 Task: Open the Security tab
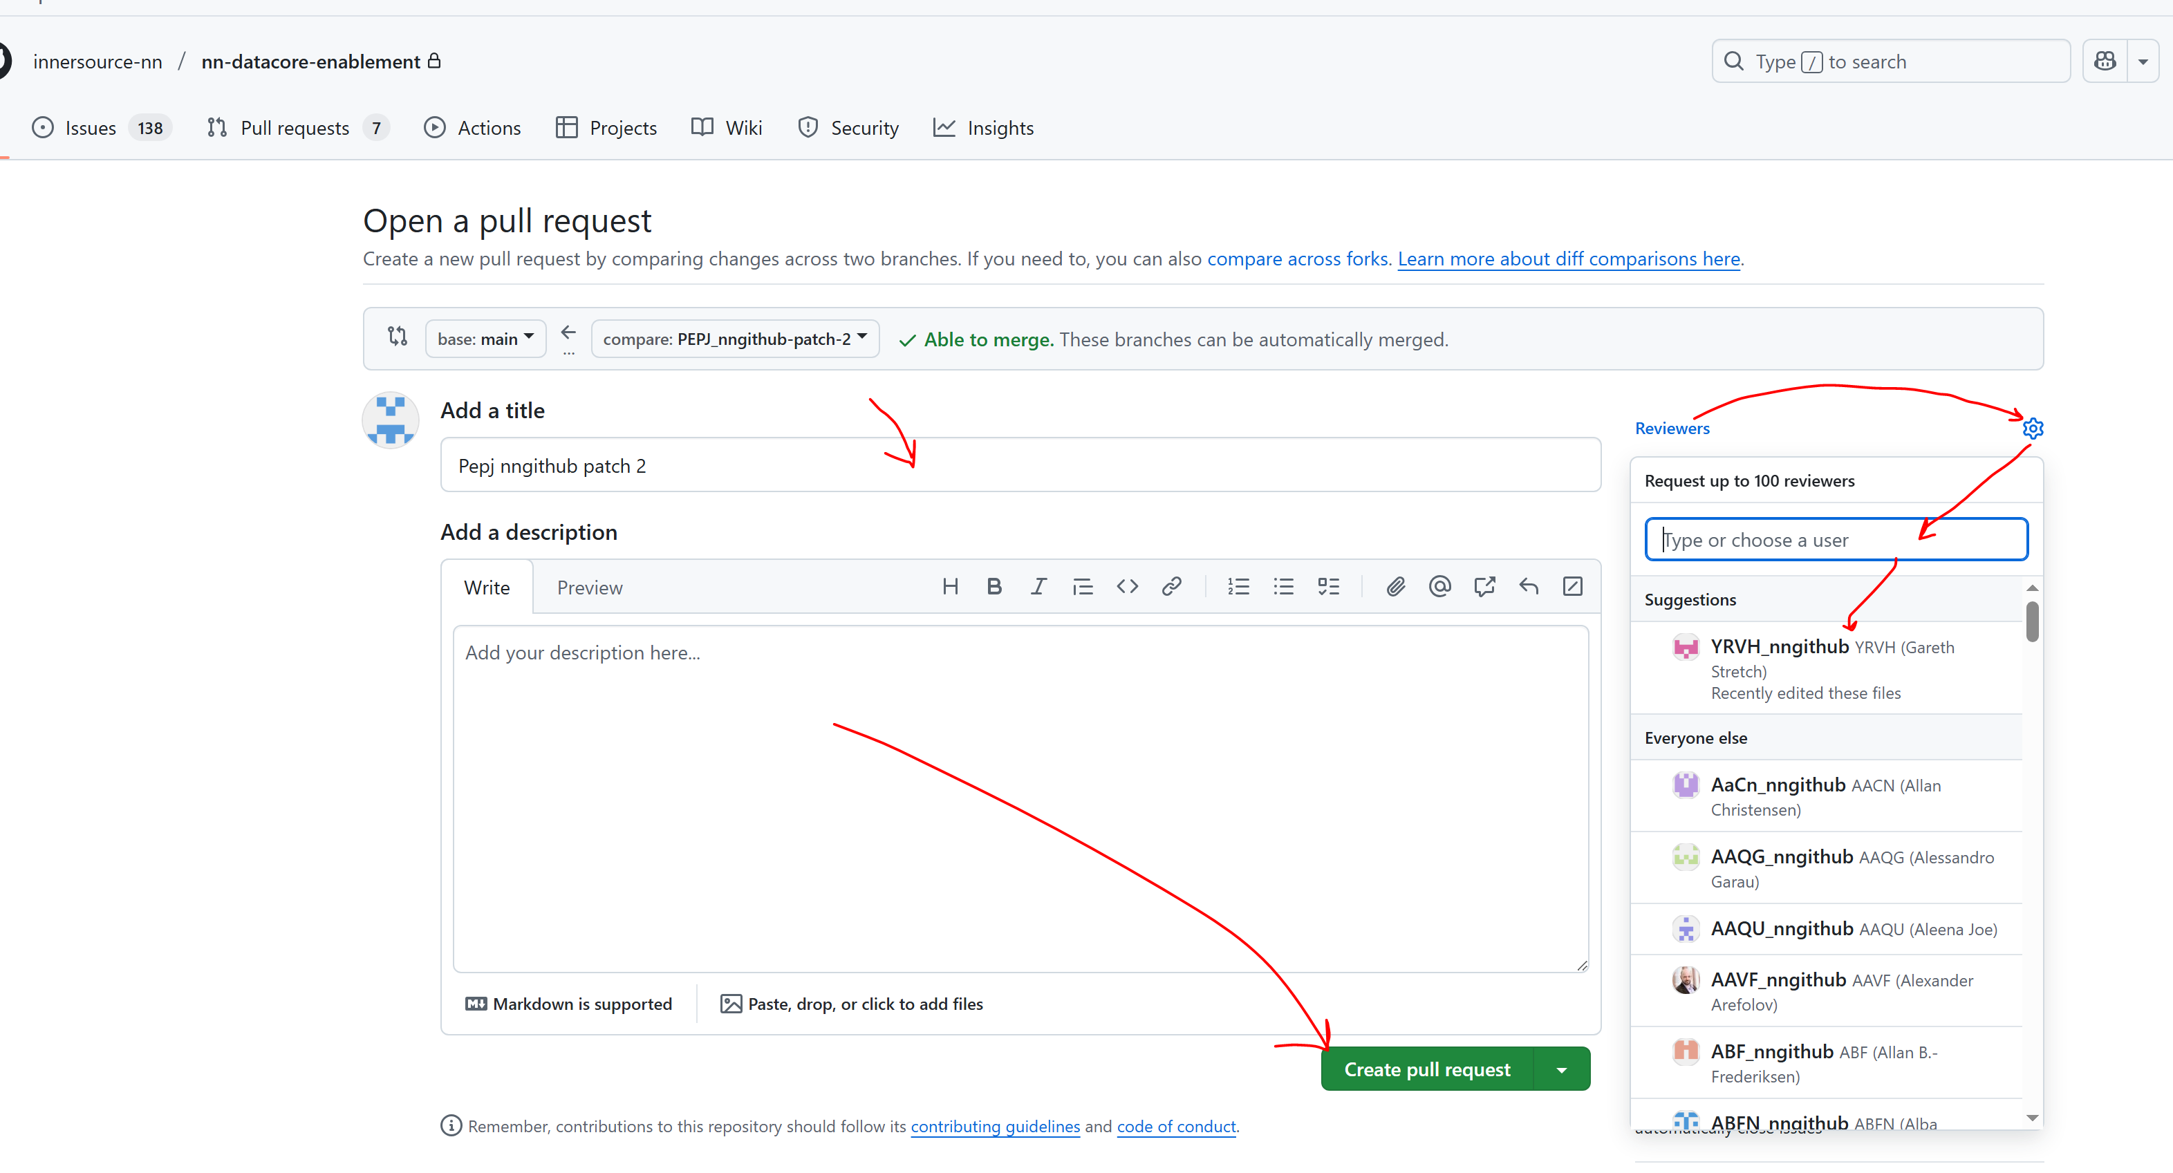coord(848,128)
